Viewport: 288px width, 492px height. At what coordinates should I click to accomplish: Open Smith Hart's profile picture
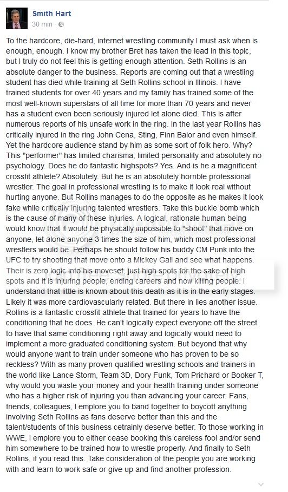click(17, 18)
